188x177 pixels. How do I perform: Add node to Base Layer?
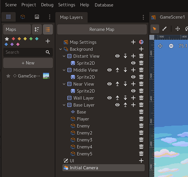coord(133,105)
